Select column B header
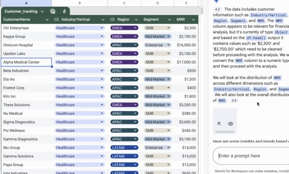The height and width of the screenshot is (174, 289). tap(80, 3)
